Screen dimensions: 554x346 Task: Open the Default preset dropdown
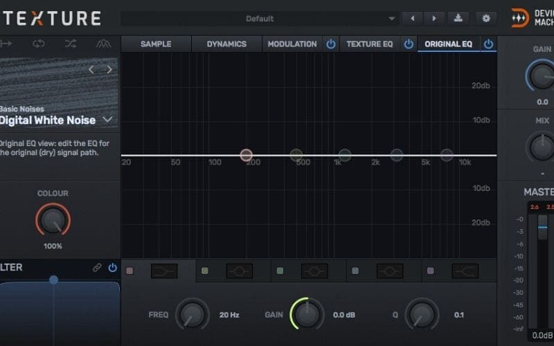tap(260, 19)
